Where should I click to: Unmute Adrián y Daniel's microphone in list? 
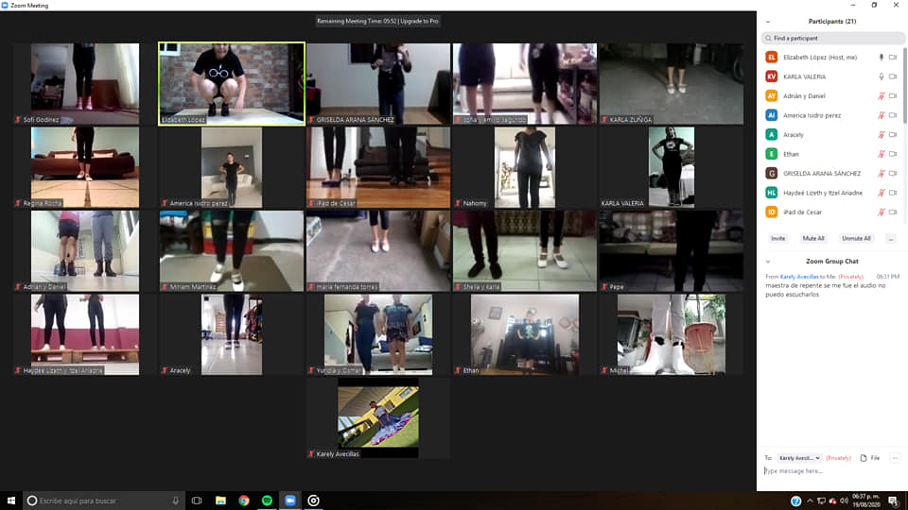pos(882,96)
